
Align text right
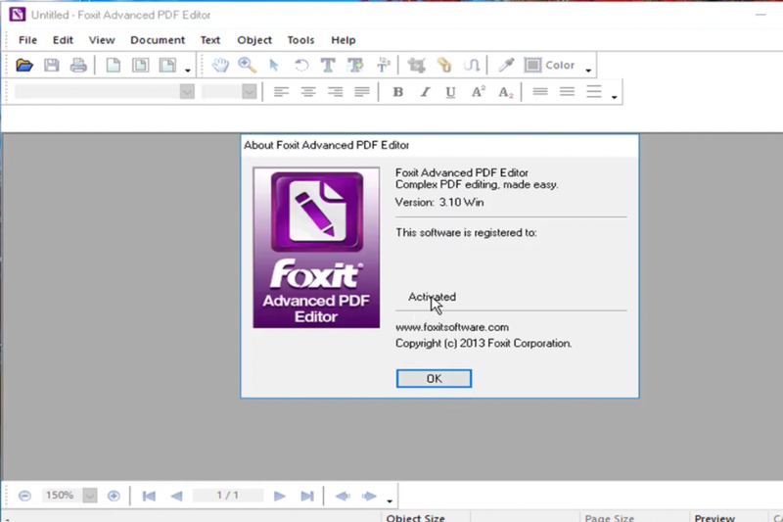(x=335, y=92)
